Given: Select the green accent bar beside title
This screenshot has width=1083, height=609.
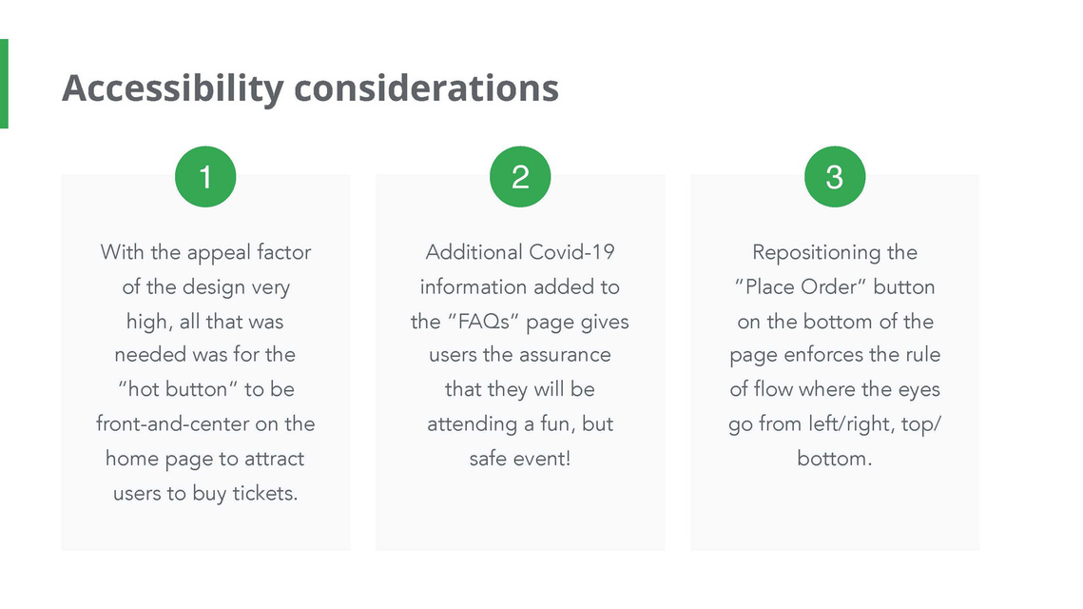Looking at the screenshot, I should (x=4, y=84).
